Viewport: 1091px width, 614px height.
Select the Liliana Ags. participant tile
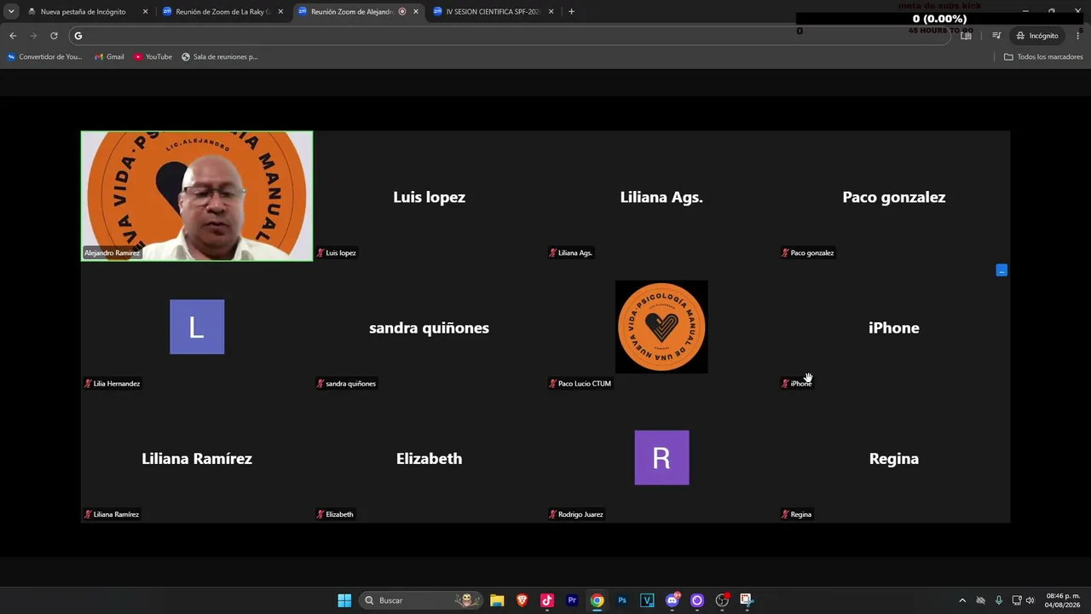tap(661, 196)
